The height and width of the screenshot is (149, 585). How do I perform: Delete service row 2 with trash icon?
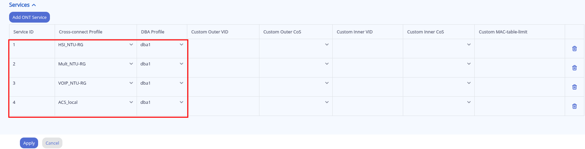click(x=574, y=68)
